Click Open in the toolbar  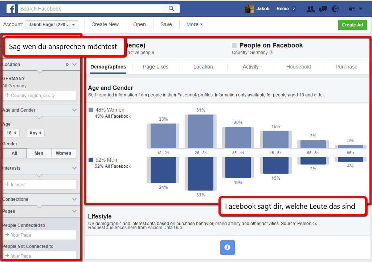point(139,24)
